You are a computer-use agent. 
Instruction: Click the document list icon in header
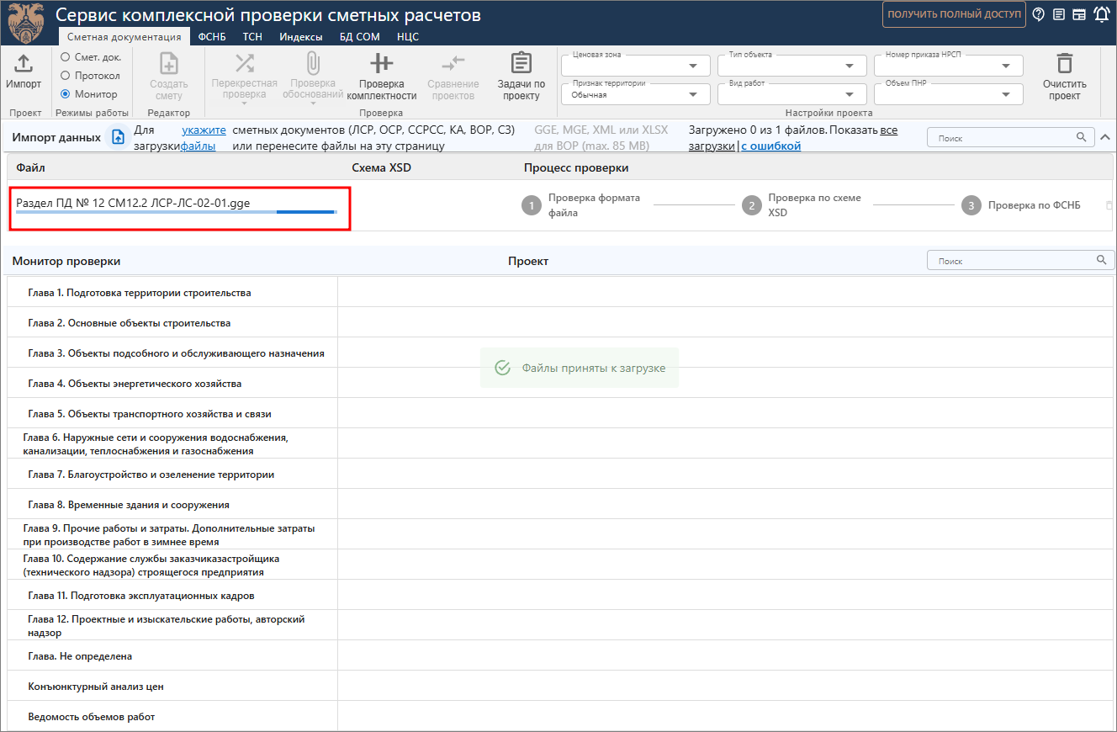pos(1059,14)
